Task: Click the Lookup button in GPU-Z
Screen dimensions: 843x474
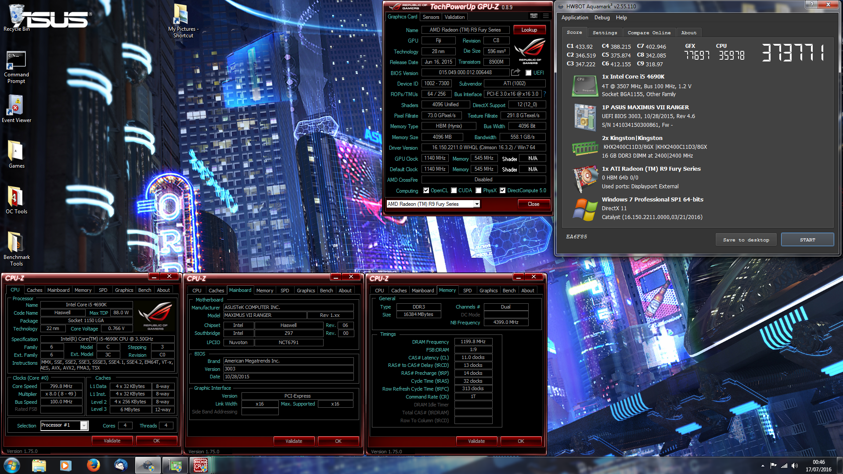Action: pyautogui.click(x=529, y=30)
